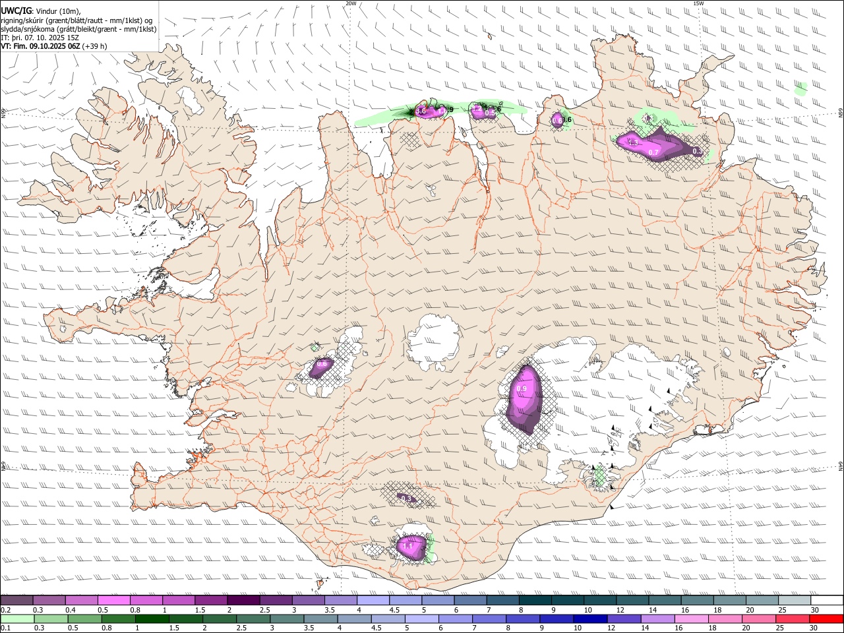Pick the palest green 0.1–0.3 swatch, lower legend

point(16,619)
